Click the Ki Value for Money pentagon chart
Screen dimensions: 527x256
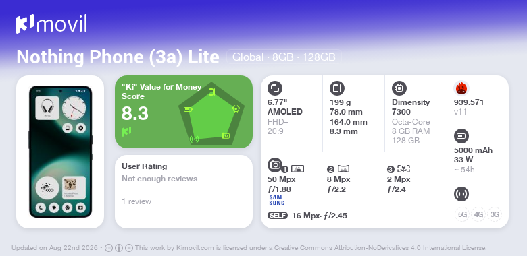211,114
